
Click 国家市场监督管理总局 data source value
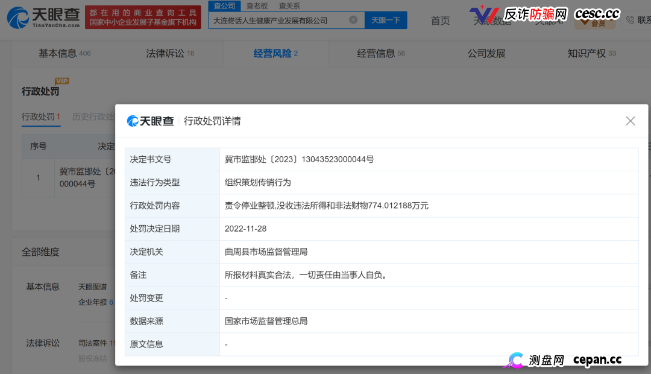click(266, 321)
